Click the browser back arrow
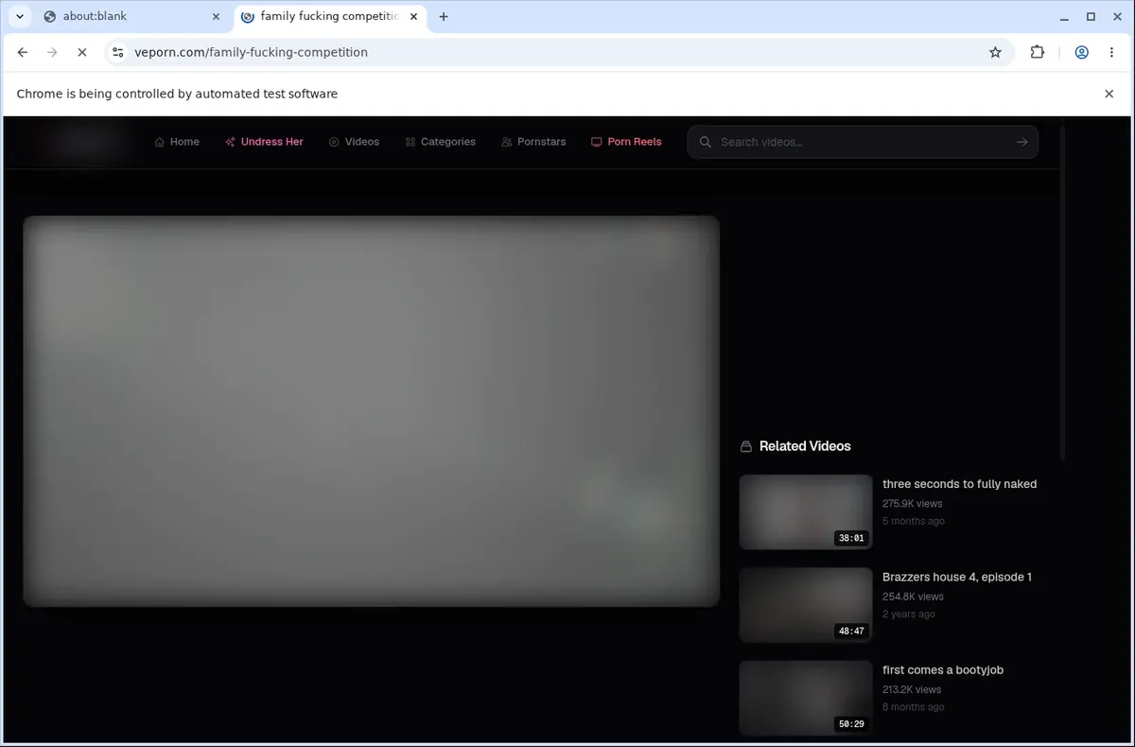Screen dimensions: 1135x747 (23, 53)
